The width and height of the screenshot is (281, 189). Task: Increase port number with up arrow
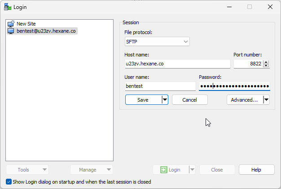[266, 62]
